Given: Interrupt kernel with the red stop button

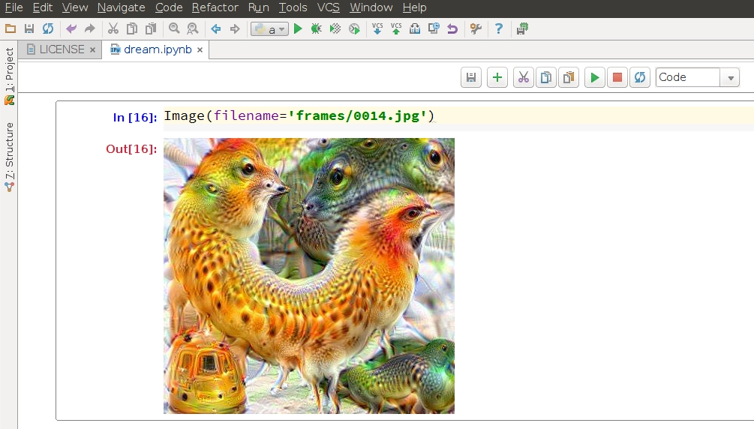Looking at the screenshot, I should [x=617, y=77].
